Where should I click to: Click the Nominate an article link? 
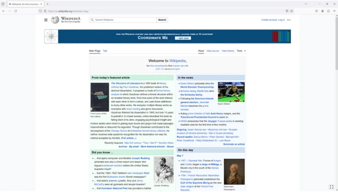point(234,145)
